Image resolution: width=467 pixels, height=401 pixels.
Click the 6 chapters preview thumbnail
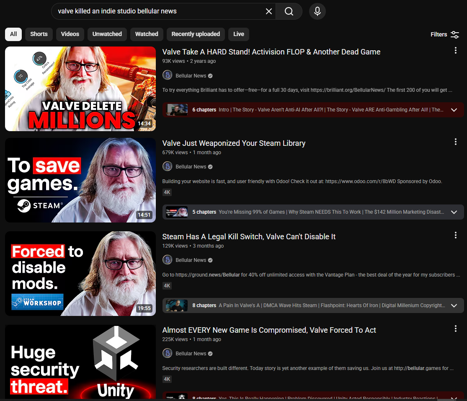(177, 110)
